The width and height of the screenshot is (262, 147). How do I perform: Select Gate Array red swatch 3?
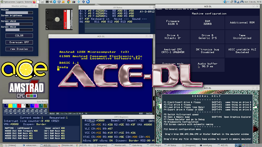pyautogui.click(x=19, y=106)
